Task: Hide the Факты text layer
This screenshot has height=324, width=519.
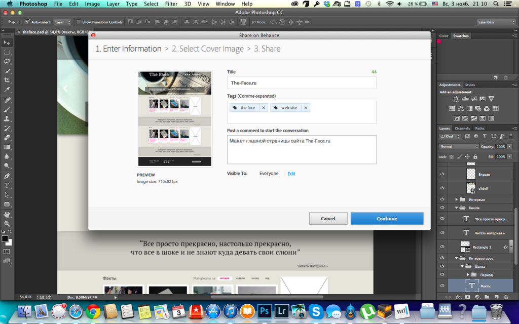Action: (x=442, y=286)
